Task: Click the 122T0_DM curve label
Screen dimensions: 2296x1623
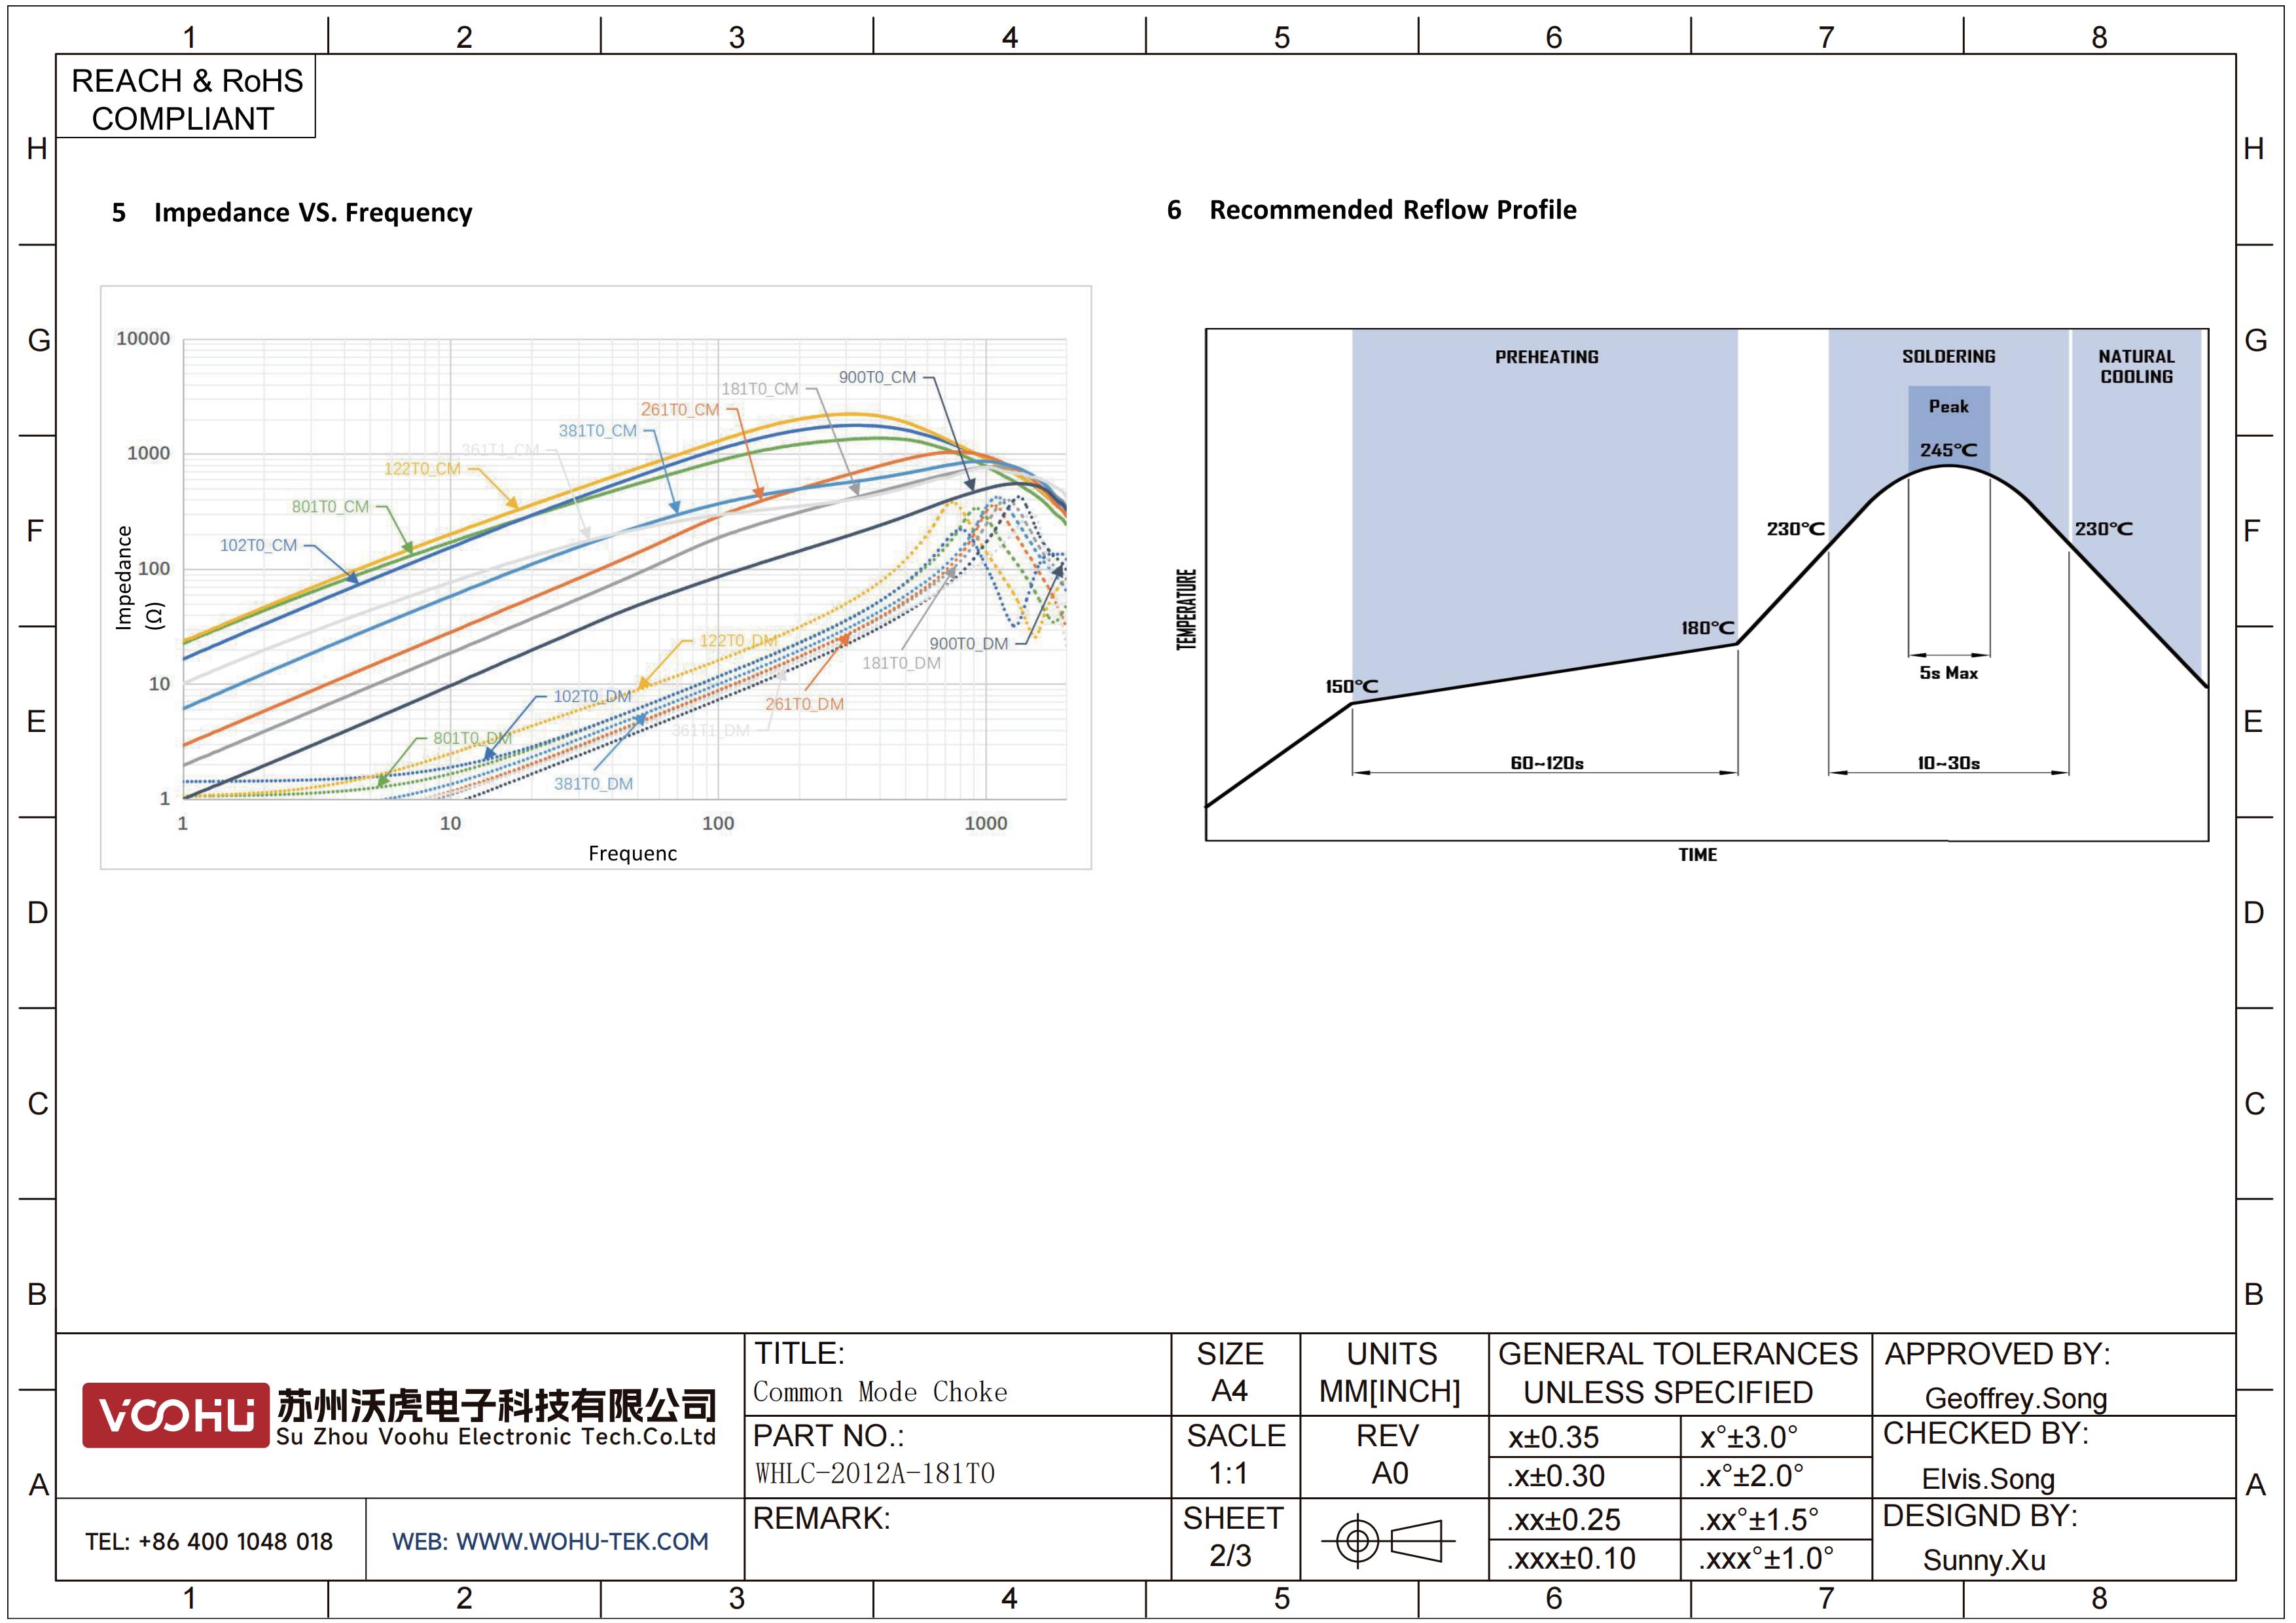Action: point(738,640)
